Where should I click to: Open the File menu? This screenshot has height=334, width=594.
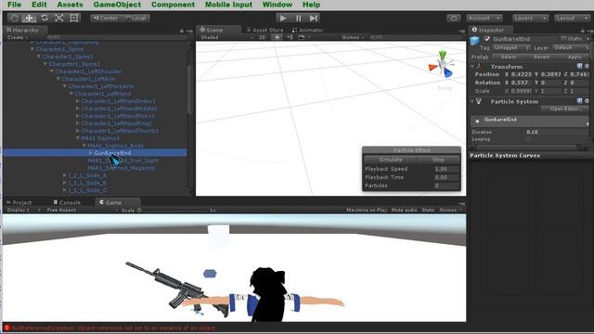click(15, 5)
